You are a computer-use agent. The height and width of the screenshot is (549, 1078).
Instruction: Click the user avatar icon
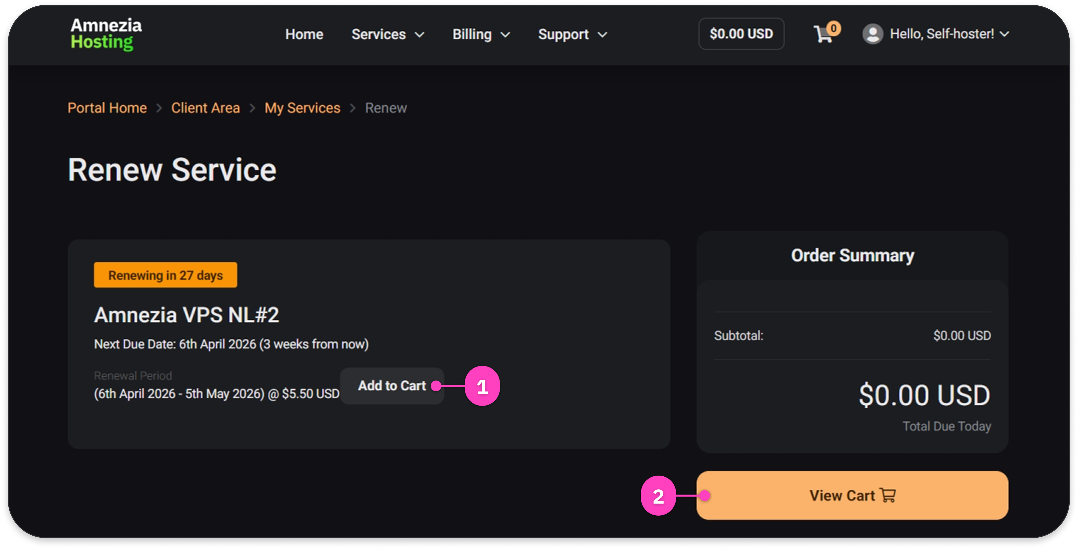873,34
